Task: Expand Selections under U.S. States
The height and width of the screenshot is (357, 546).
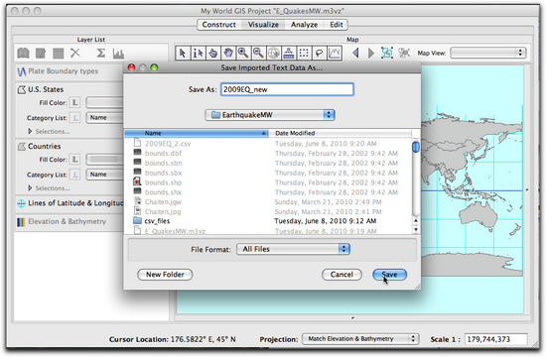Action: [x=30, y=131]
